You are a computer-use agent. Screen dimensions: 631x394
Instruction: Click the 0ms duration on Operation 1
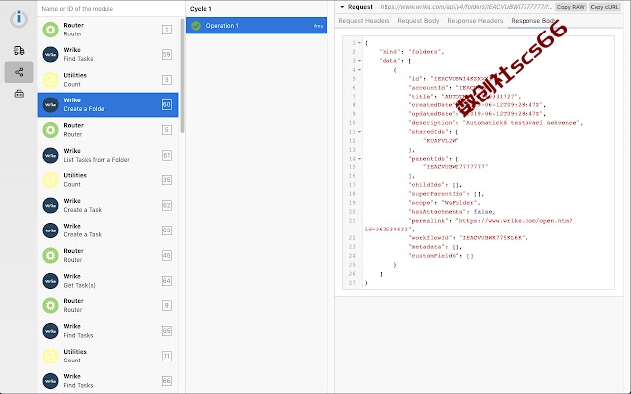point(317,26)
